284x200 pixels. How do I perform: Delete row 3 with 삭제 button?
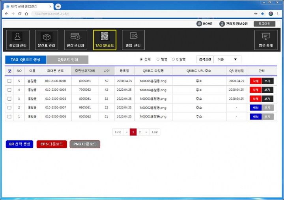256,99
